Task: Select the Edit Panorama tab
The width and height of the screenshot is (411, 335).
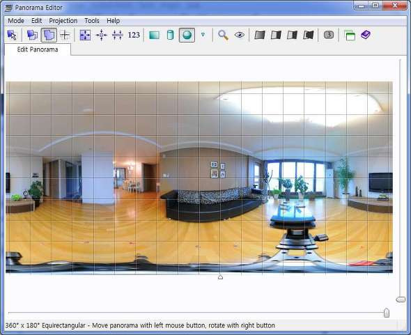Action: (38, 49)
